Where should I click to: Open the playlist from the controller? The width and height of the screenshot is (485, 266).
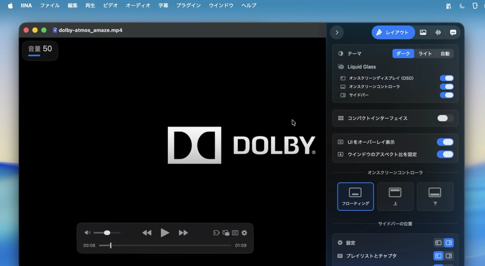235,233
